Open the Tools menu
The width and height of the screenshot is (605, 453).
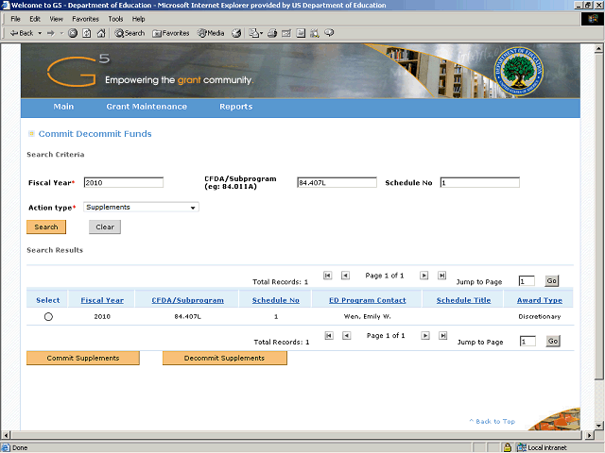pyautogui.click(x=115, y=19)
